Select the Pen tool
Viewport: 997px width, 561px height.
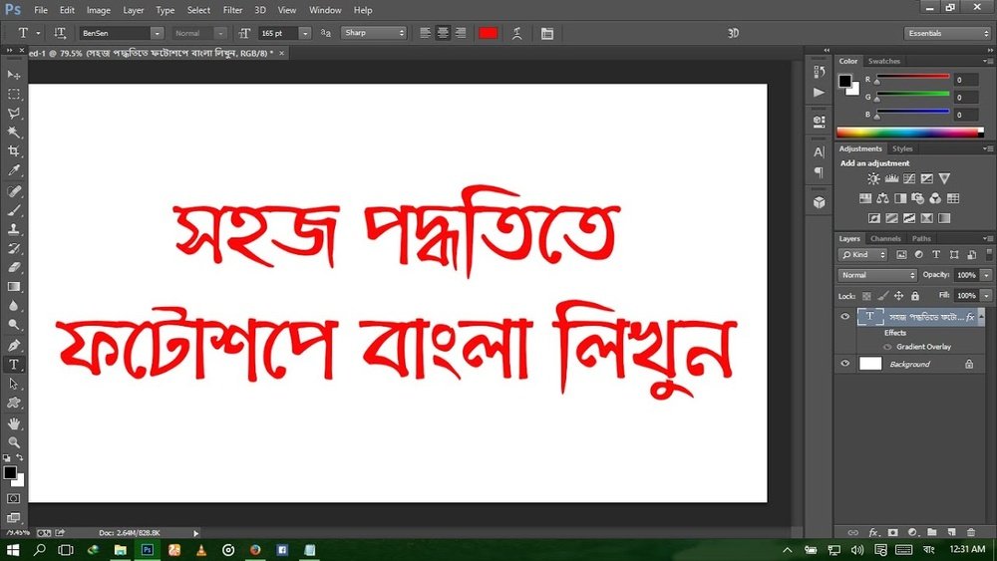13,346
